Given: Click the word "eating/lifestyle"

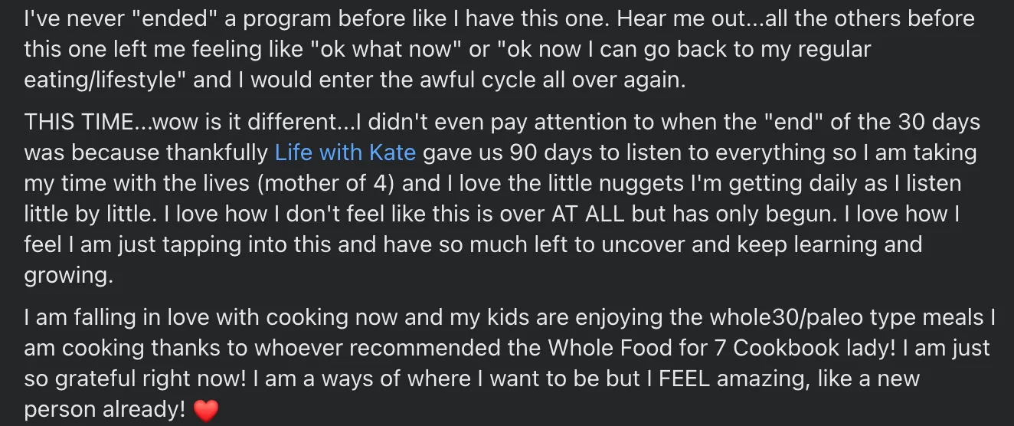Looking at the screenshot, I should 105,80.
